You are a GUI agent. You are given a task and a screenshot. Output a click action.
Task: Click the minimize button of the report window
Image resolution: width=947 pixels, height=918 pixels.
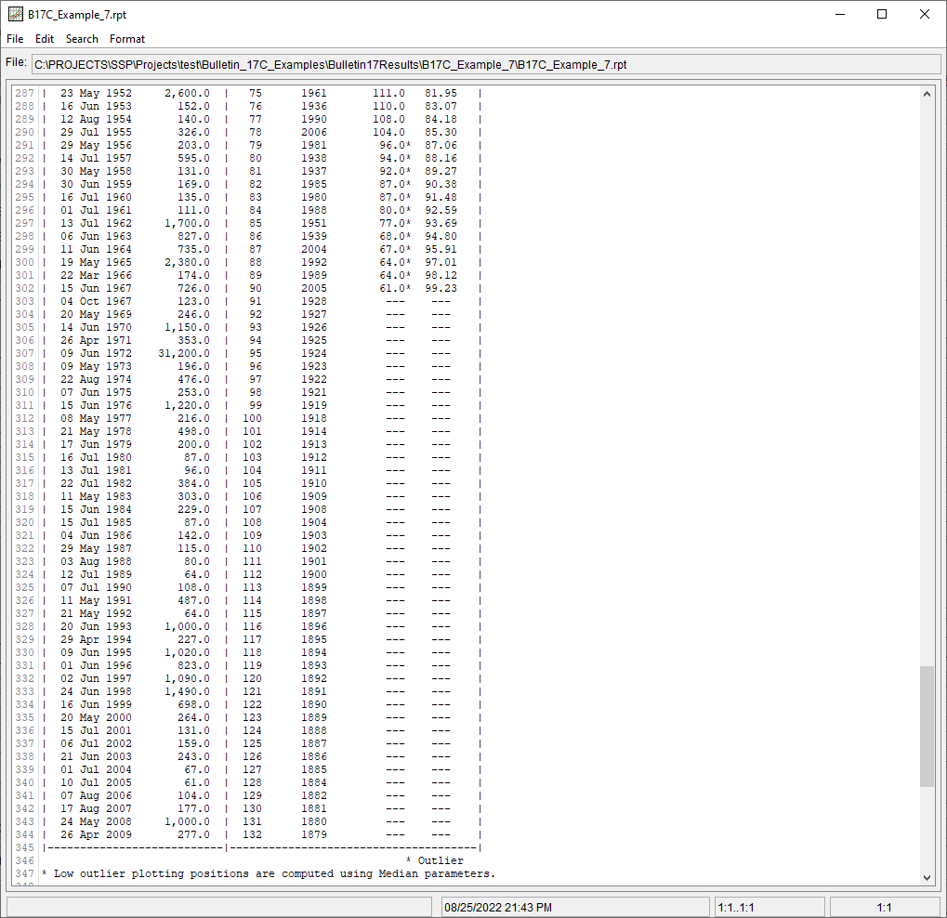tap(839, 15)
